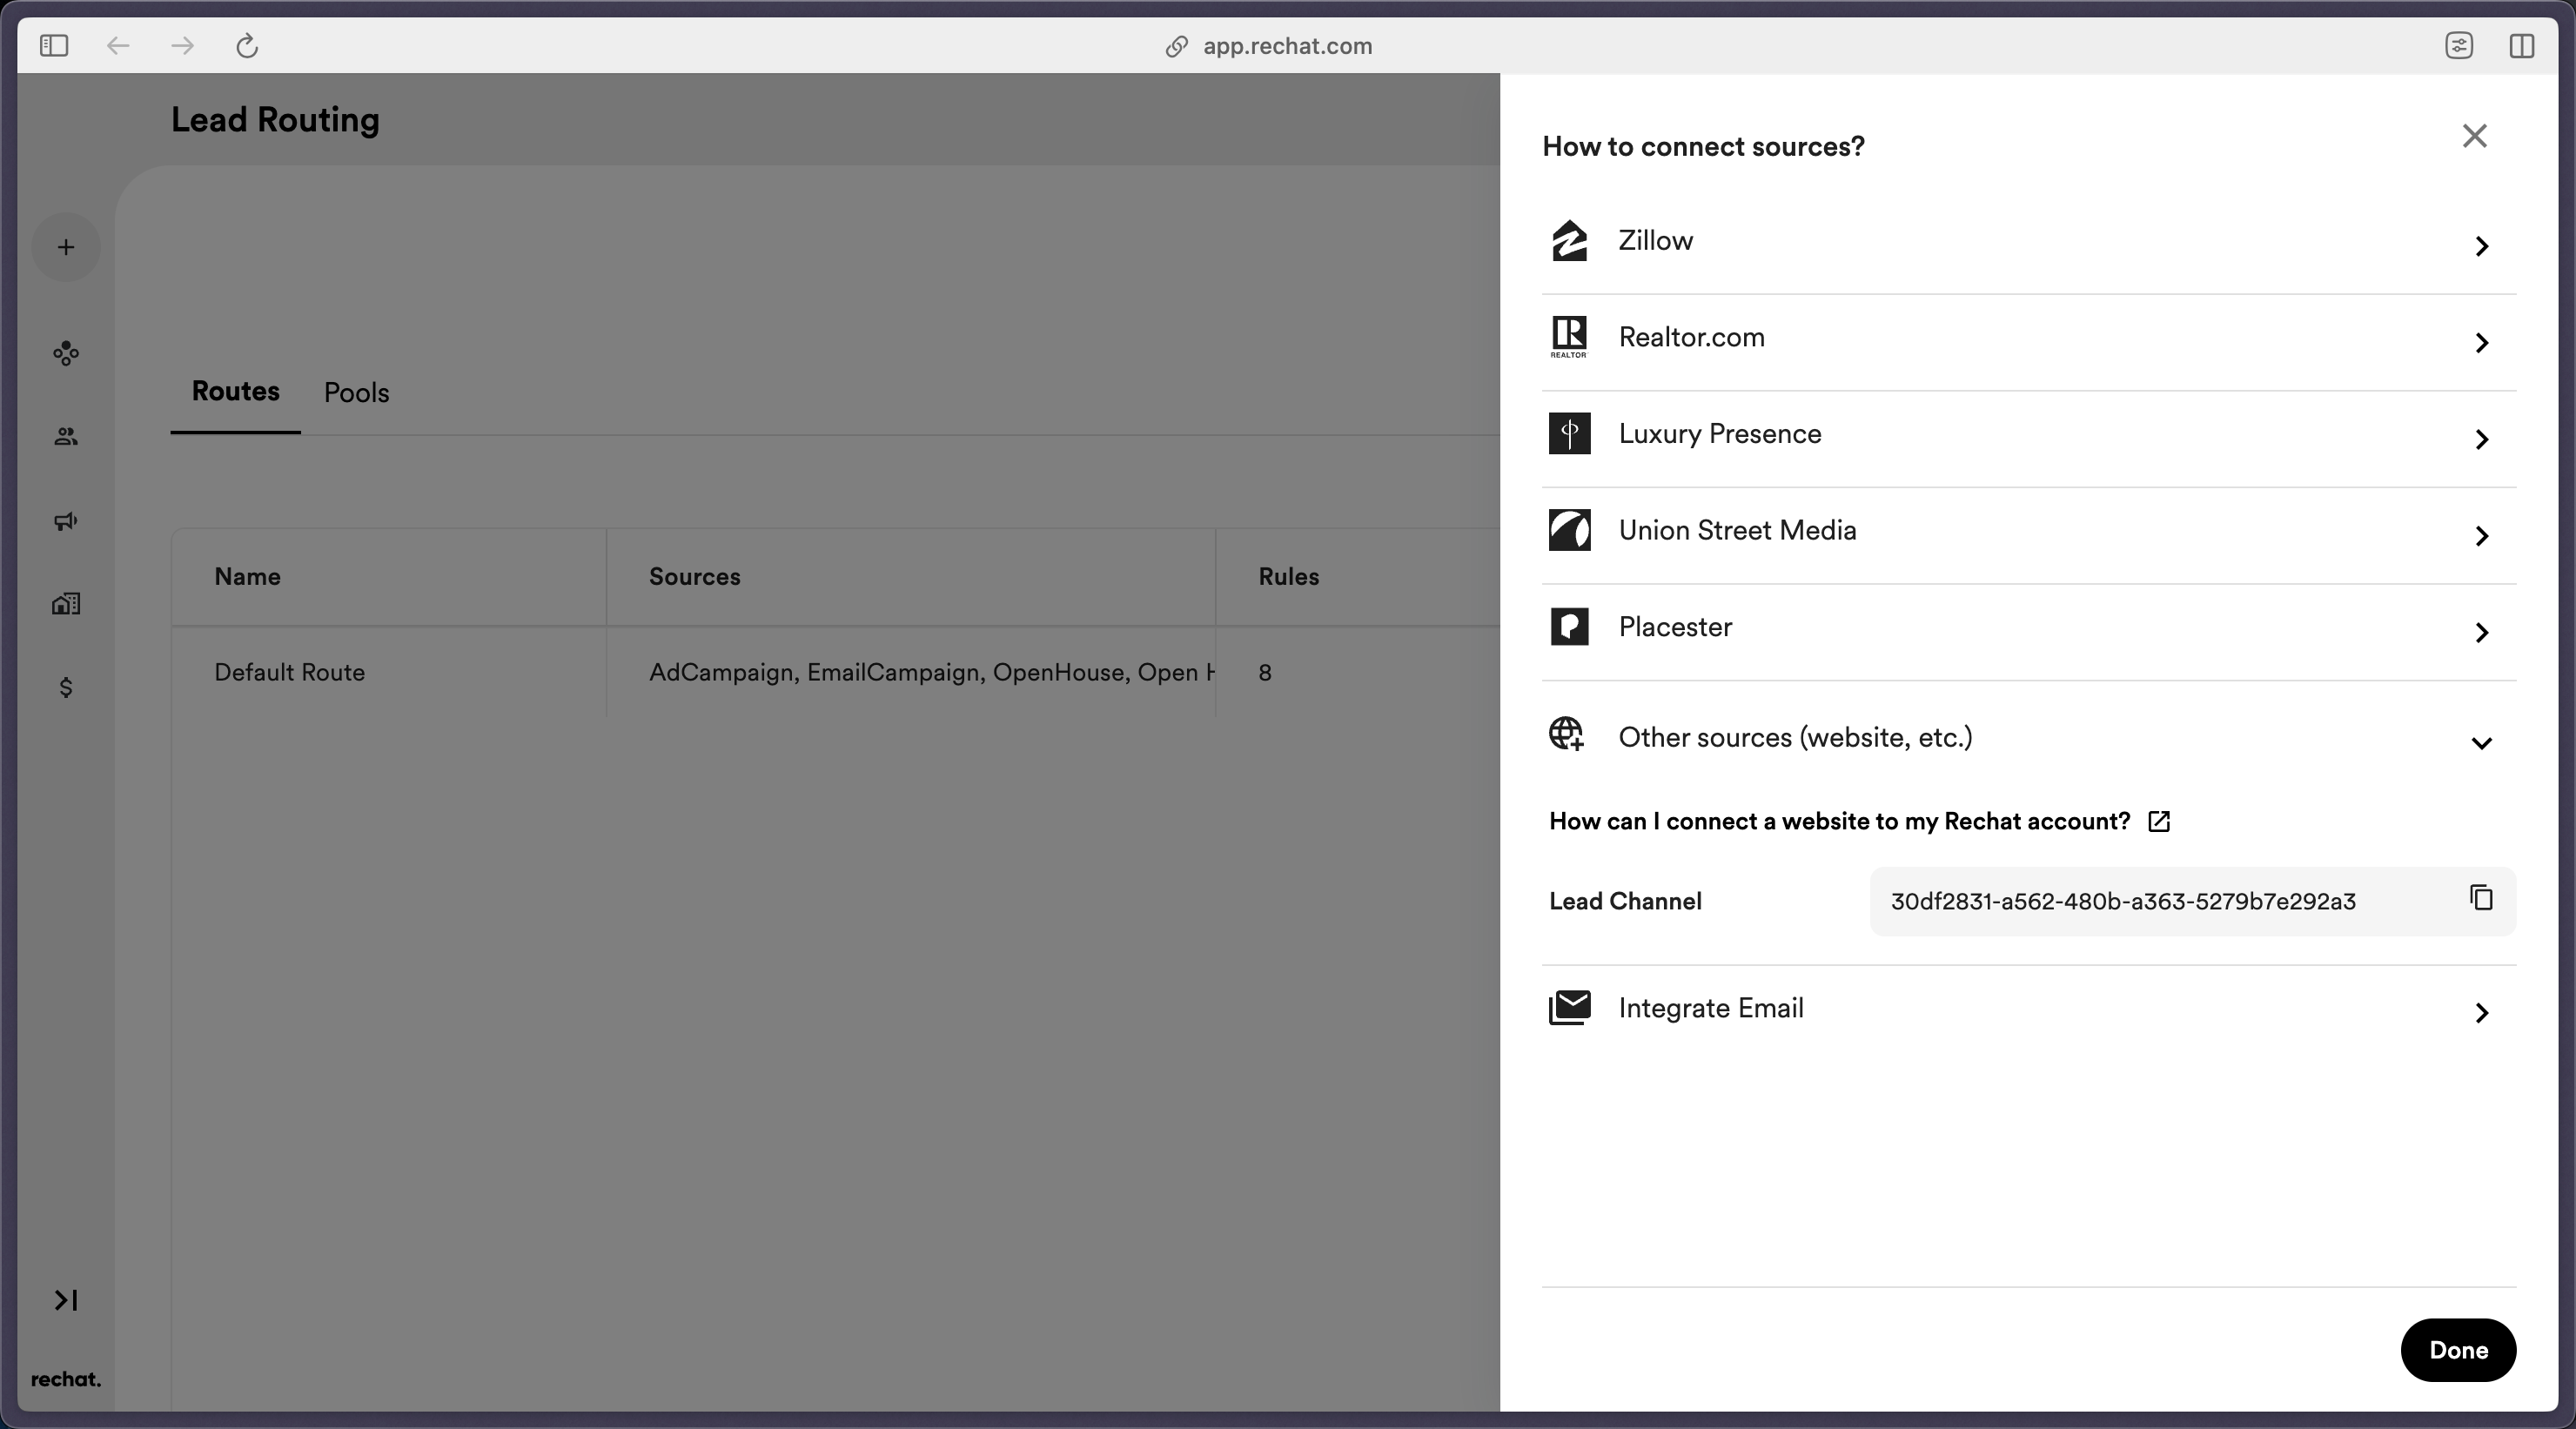Reload the page with refresh control
The image size is (2576, 1429).
pyautogui.click(x=246, y=45)
